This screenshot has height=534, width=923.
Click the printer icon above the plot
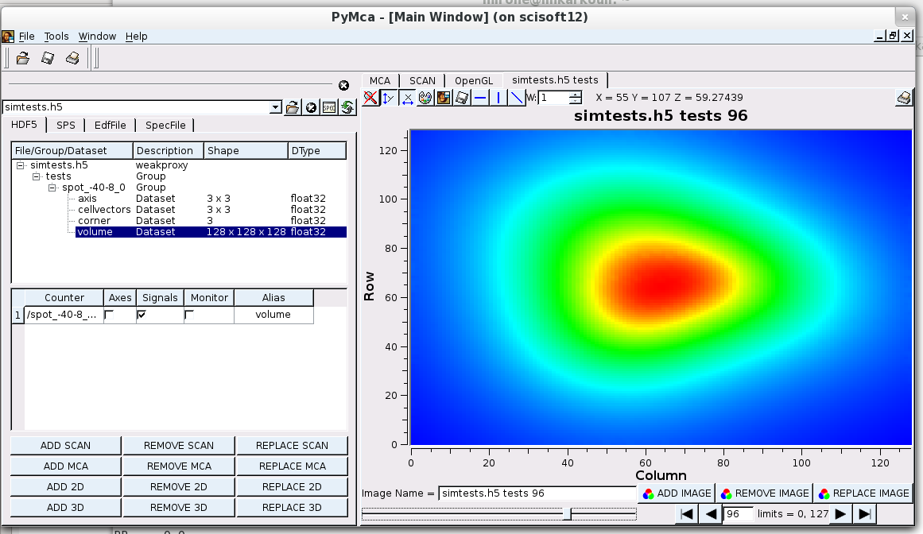pyautogui.click(x=904, y=98)
